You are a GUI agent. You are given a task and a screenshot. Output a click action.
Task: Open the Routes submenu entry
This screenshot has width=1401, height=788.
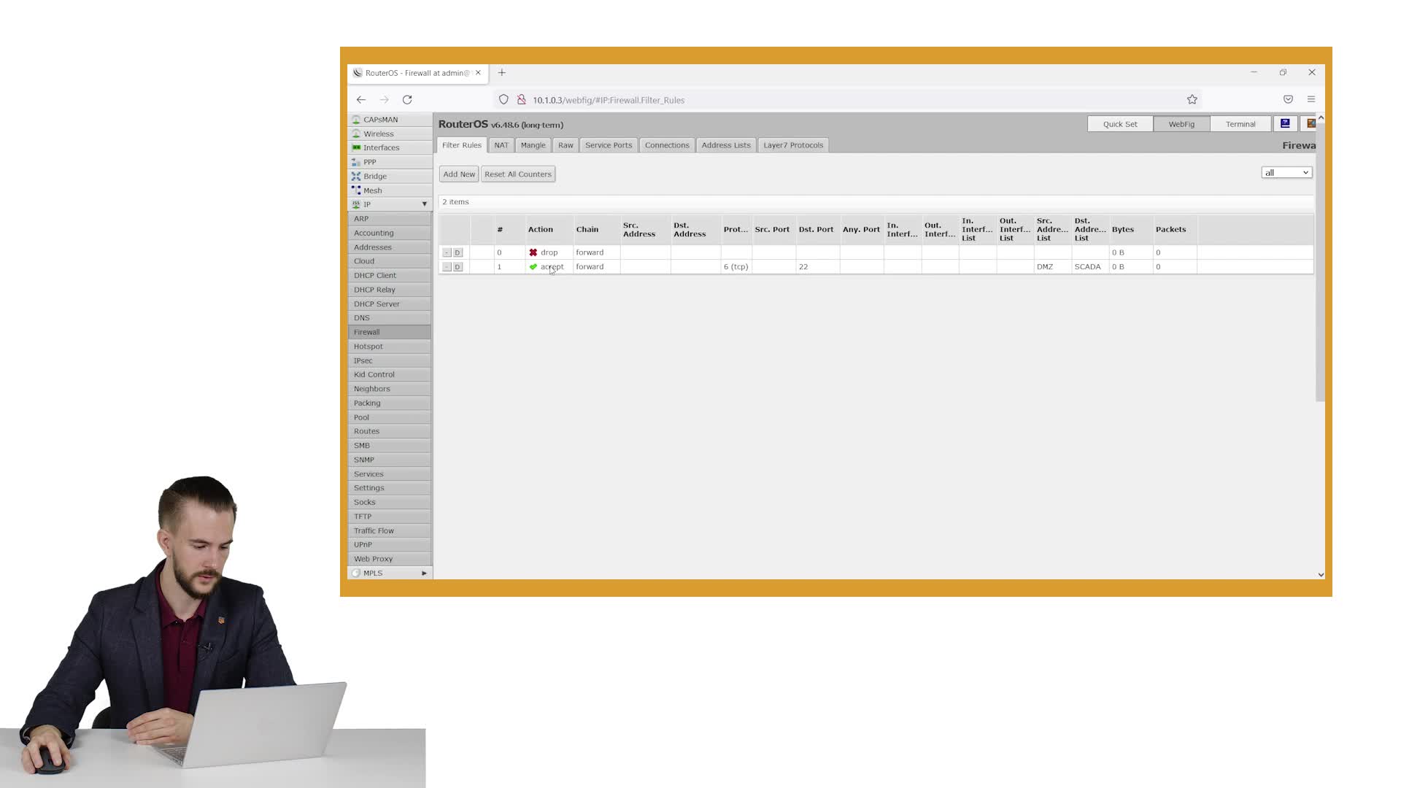click(390, 431)
